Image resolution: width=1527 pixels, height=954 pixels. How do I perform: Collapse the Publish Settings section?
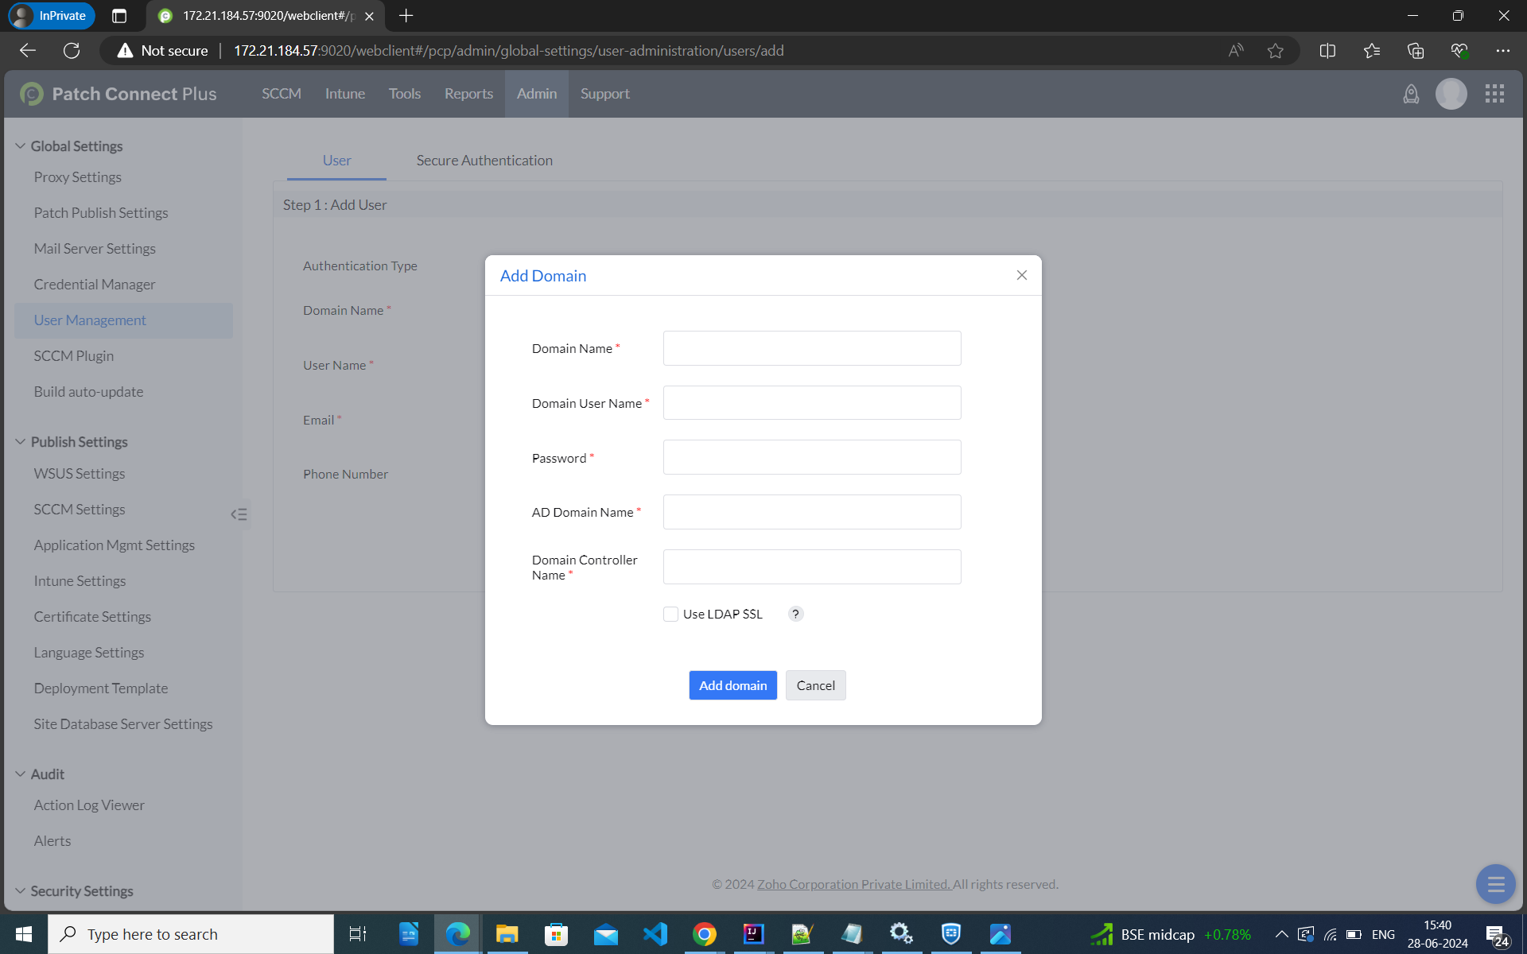coord(21,442)
